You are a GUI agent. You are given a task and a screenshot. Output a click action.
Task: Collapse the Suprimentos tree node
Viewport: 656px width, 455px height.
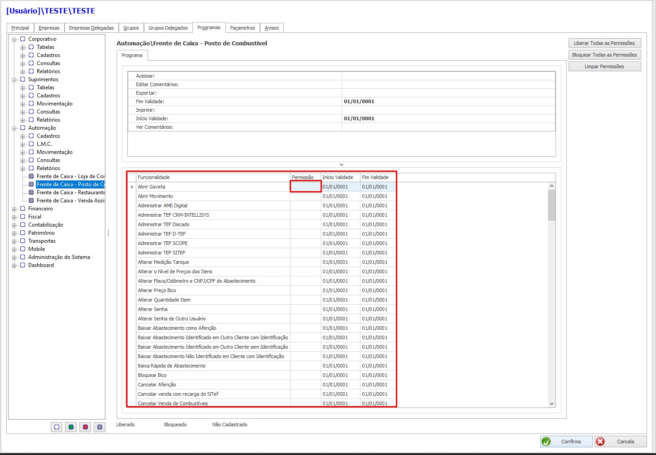click(14, 80)
